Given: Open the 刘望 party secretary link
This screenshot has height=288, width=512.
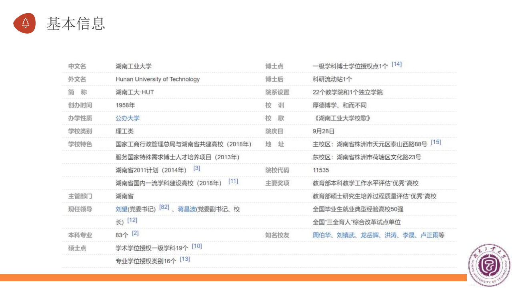Looking at the screenshot, I should click(x=121, y=209).
